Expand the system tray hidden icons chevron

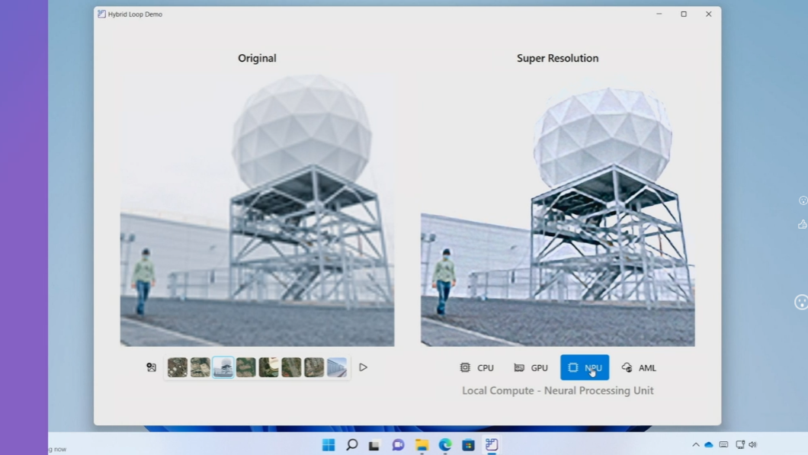(695, 445)
